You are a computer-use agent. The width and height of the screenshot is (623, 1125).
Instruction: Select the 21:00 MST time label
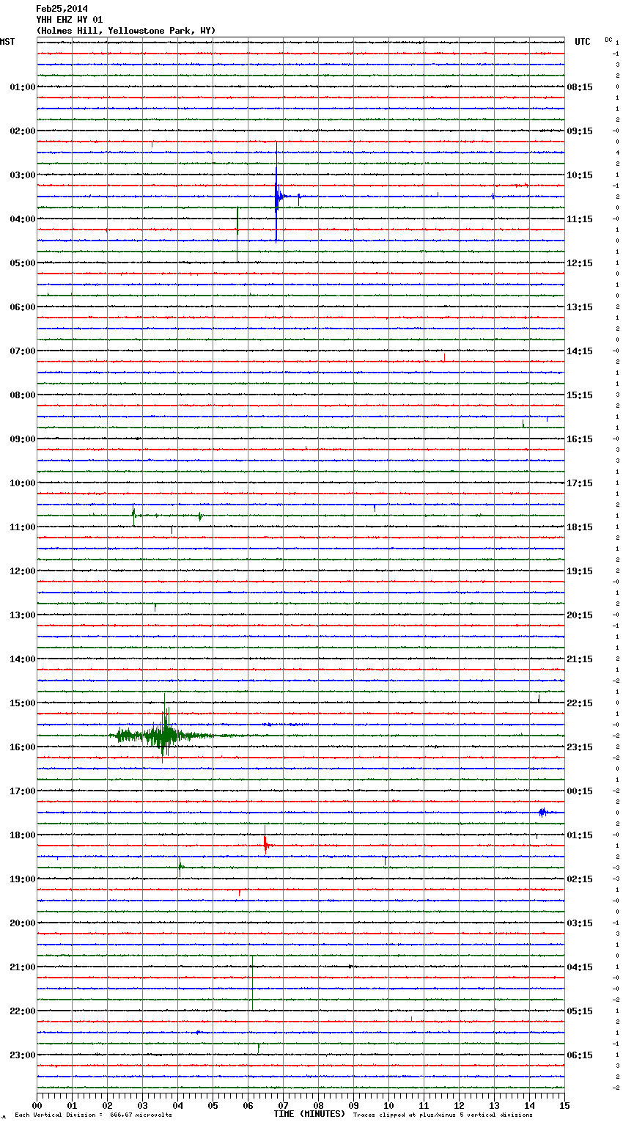[23, 967]
